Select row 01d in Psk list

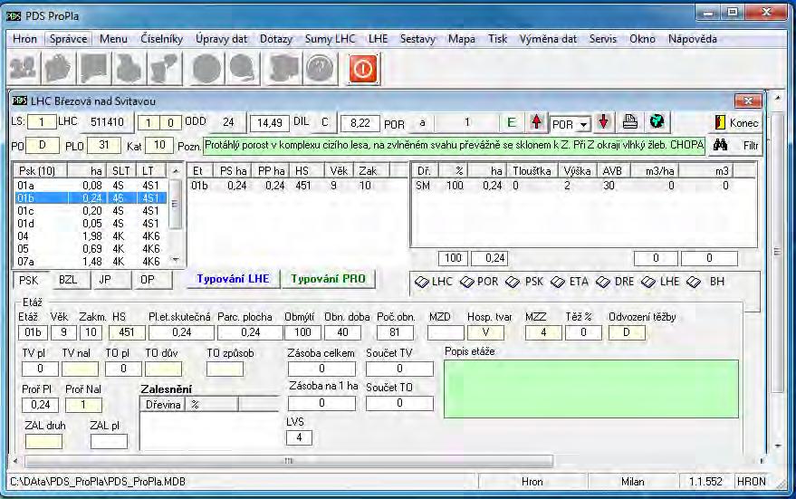coord(91,224)
